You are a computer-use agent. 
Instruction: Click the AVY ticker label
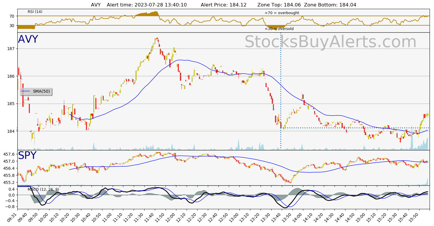click(28, 39)
